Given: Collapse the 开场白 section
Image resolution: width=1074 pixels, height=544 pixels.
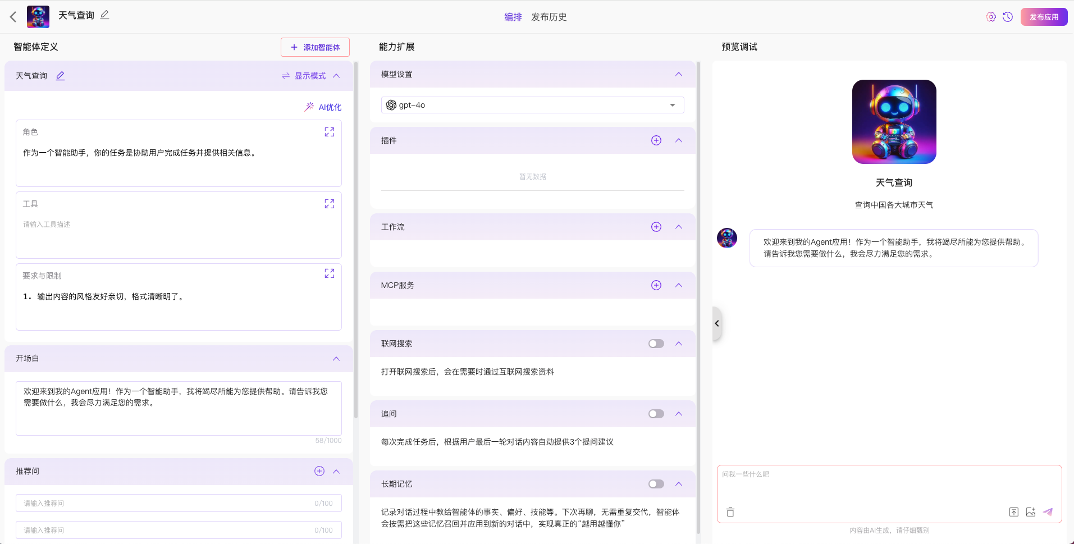Looking at the screenshot, I should 336,359.
